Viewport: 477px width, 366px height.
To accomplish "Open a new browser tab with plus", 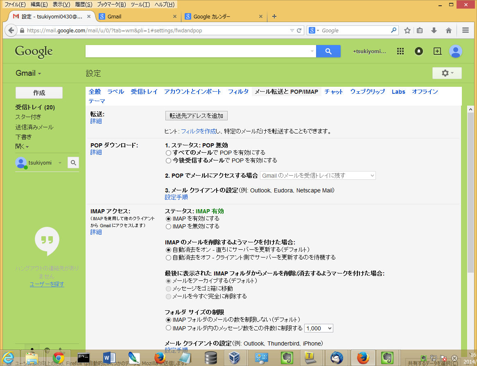I will (274, 16).
